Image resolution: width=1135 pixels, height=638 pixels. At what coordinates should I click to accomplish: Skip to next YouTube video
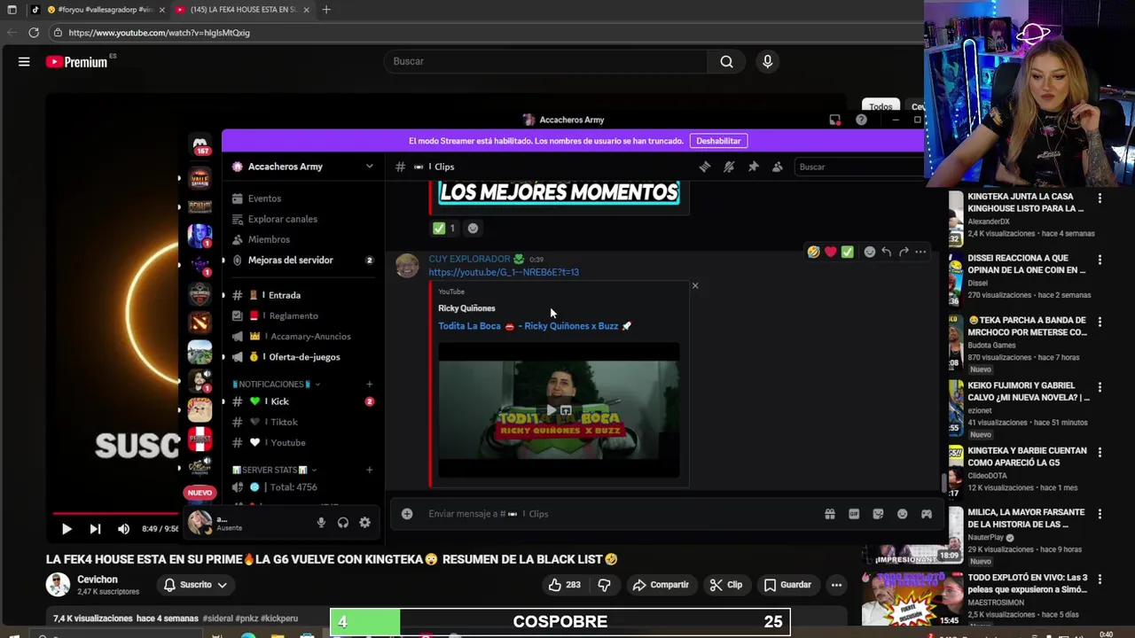[x=95, y=529]
